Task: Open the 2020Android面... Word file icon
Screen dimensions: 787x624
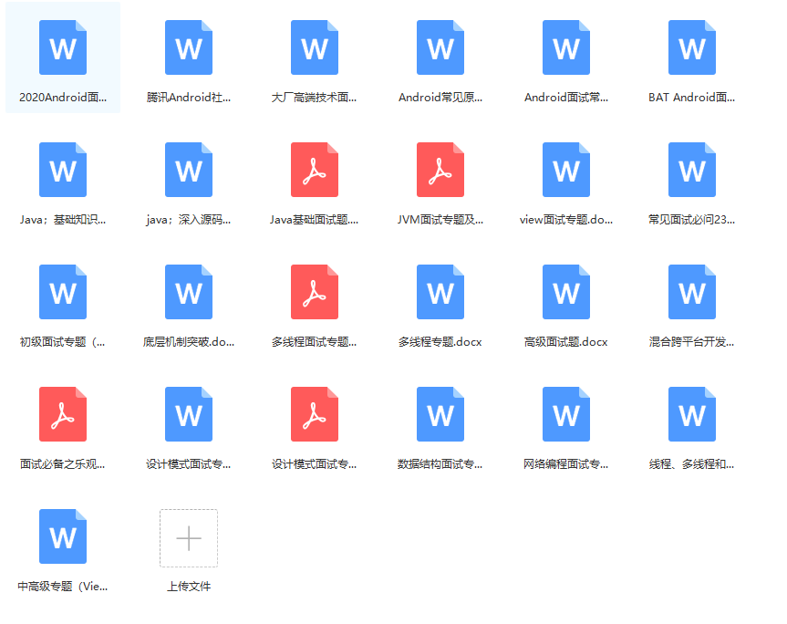Action: (x=63, y=47)
